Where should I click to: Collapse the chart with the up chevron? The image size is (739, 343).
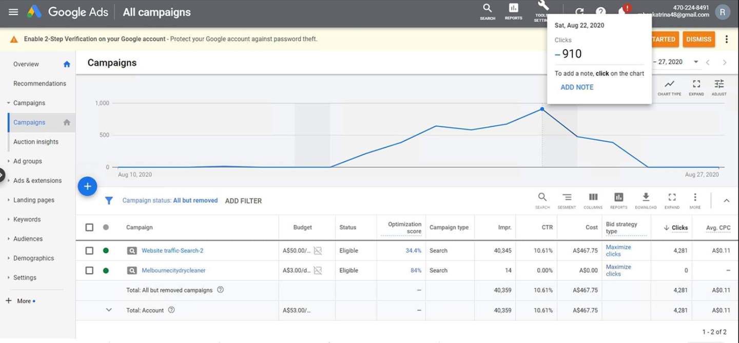point(726,201)
